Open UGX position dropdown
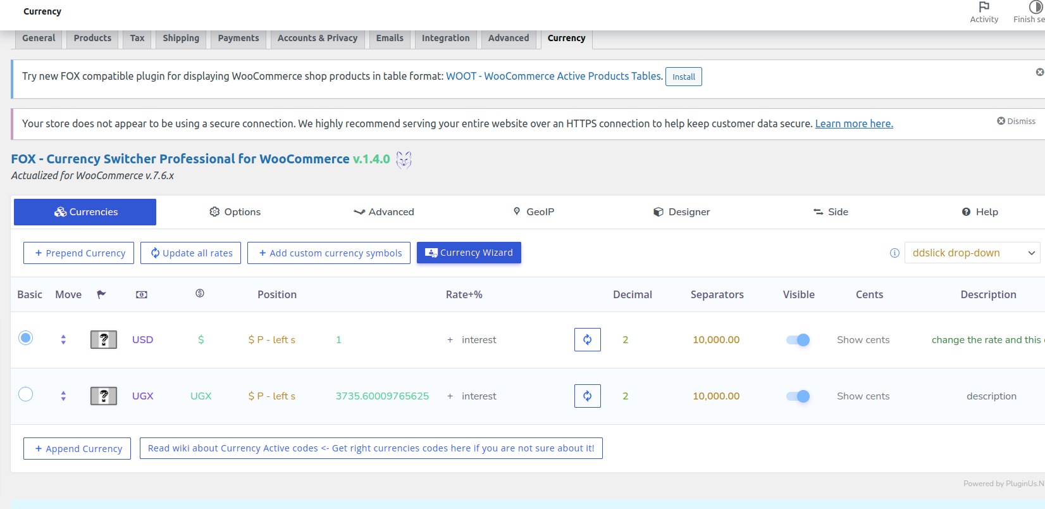 [272, 396]
